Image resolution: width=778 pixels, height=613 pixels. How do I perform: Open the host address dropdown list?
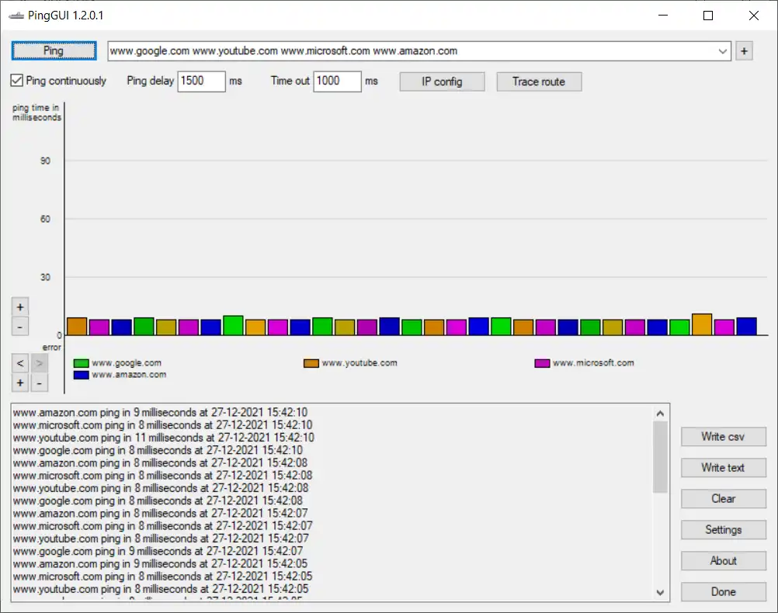722,51
